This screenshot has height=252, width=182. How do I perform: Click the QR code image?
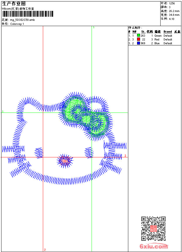[153, 229]
